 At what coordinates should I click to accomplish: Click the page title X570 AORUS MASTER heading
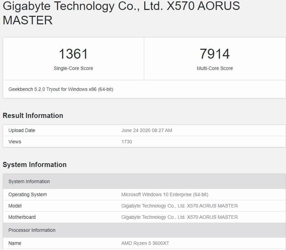tap(121, 12)
